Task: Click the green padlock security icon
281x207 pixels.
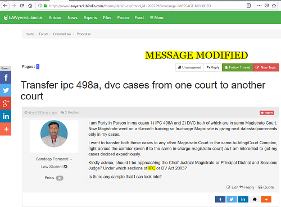Action: pyautogui.click(x=45, y=6)
